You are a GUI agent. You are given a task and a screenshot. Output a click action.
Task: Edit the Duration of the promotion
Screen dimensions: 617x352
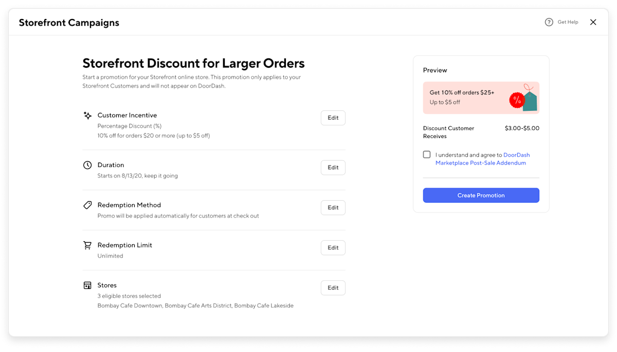coord(333,167)
